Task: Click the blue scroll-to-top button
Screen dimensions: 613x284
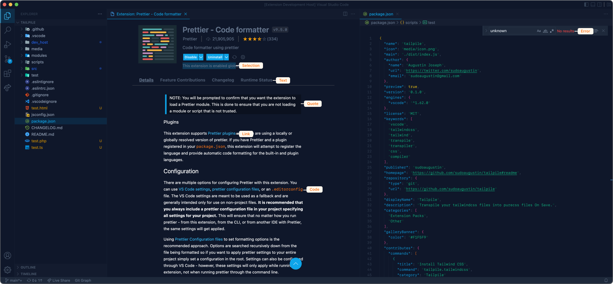Action: [x=295, y=264]
